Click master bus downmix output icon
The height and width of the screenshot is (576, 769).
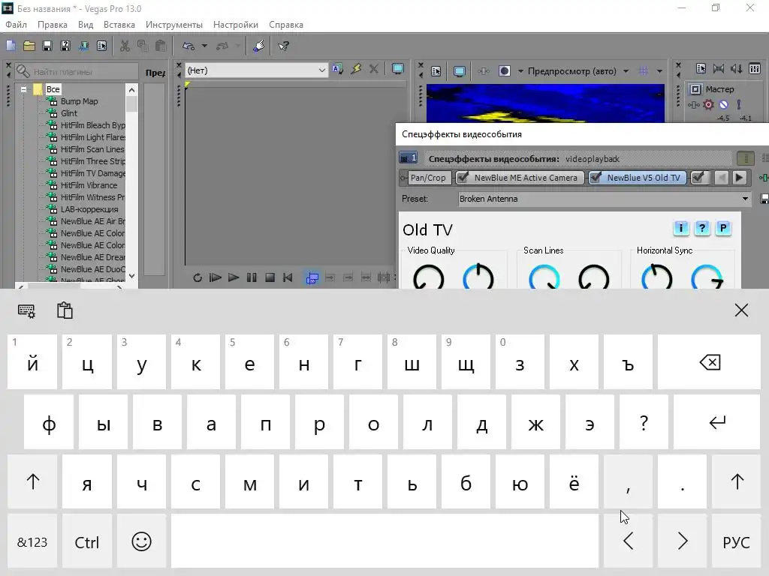(719, 68)
